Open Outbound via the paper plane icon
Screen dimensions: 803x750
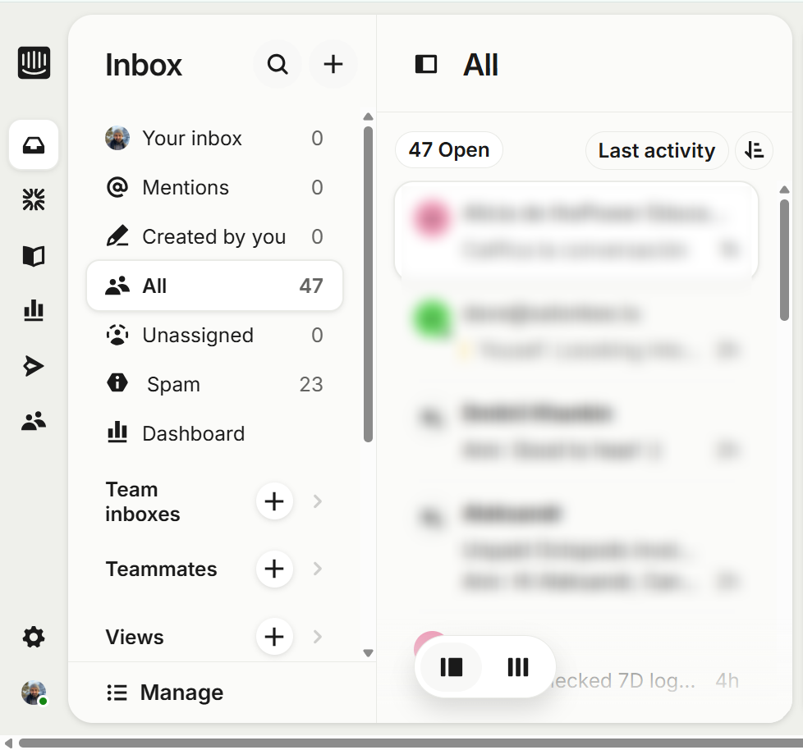pos(33,365)
